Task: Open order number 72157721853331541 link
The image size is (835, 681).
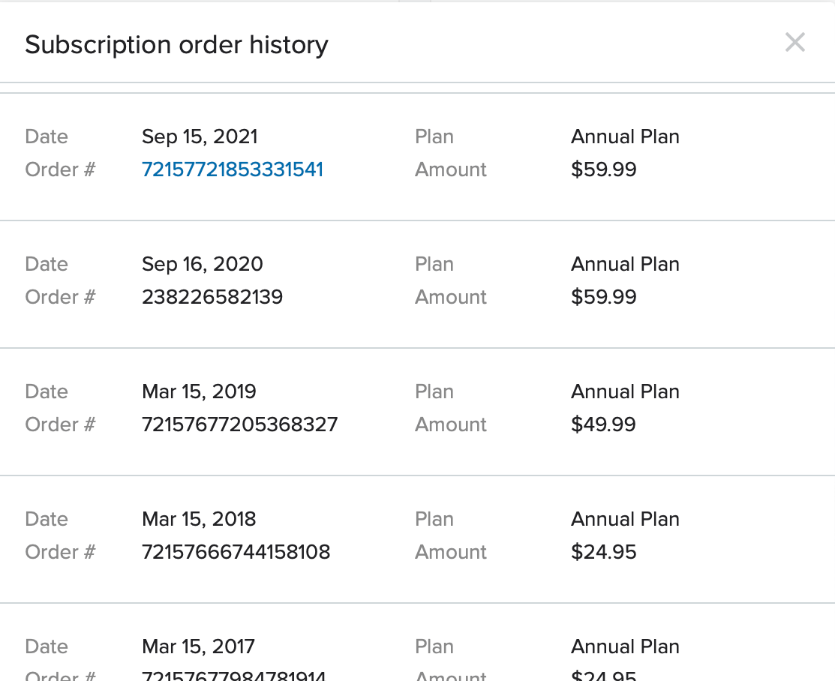Action: click(x=233, y=169)
